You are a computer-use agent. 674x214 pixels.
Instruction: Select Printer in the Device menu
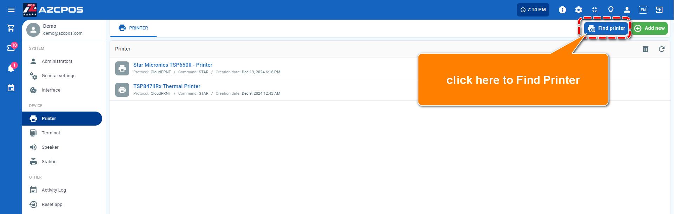62,119
